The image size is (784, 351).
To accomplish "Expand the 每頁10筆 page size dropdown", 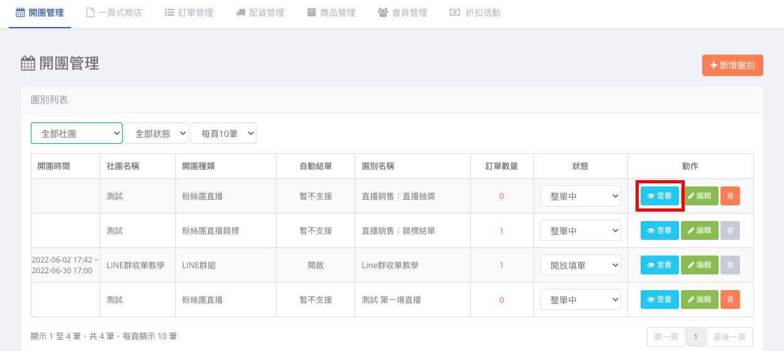I will pyautogui.click(x=223, y=133).
